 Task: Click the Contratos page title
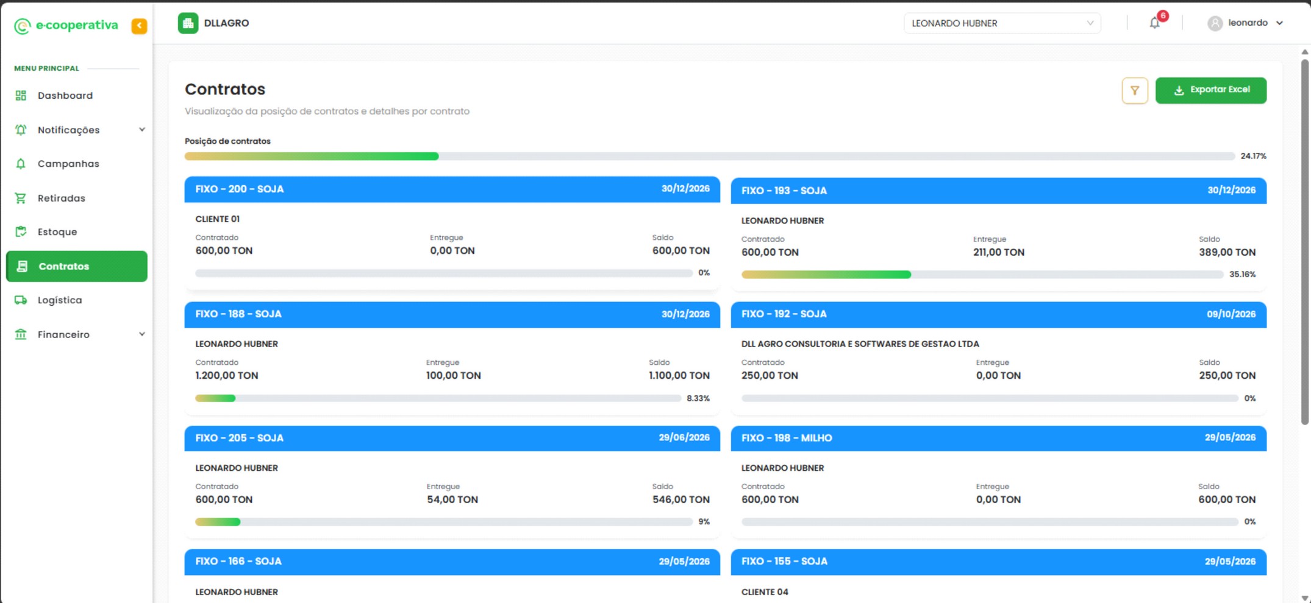point(225,90)
